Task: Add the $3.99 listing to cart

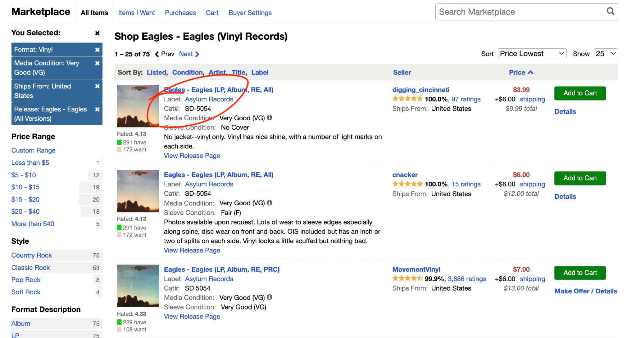Action: pos(580,93)
